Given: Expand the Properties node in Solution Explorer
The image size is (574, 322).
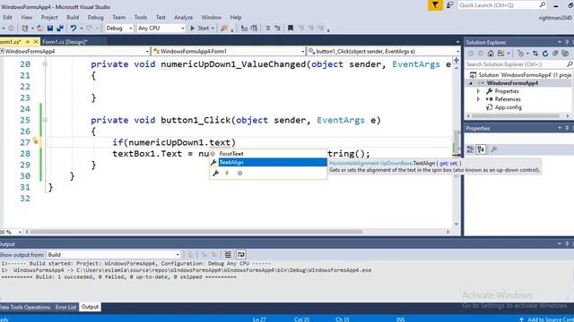Looking at the screenshot, I should 478,91.
